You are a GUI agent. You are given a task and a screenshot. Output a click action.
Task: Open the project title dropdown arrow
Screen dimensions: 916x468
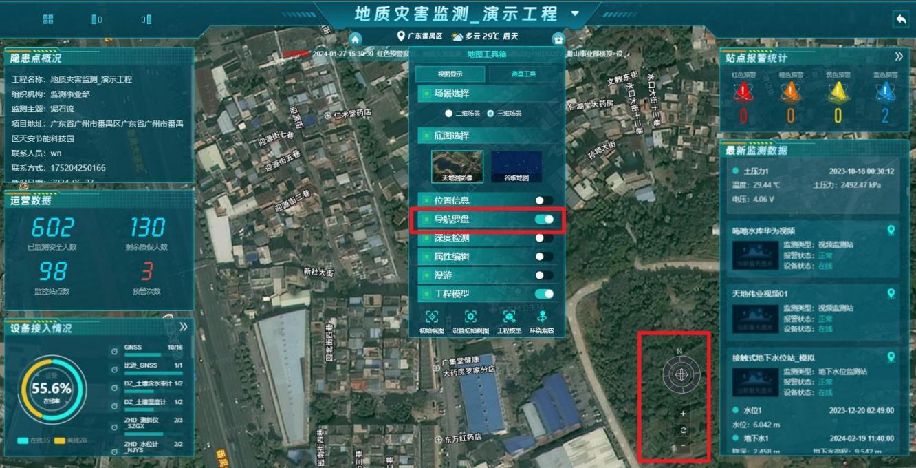pyautogui.click(x=575, y=14)
